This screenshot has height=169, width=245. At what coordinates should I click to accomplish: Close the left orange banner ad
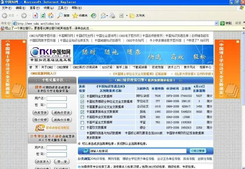coord(24,42)
